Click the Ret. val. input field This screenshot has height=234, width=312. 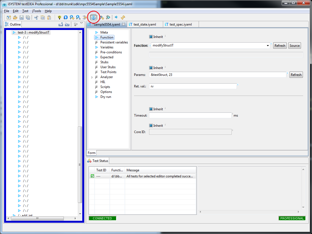(x=193, y=86)
